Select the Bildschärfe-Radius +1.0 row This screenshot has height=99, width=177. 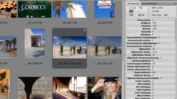point(150,52)
